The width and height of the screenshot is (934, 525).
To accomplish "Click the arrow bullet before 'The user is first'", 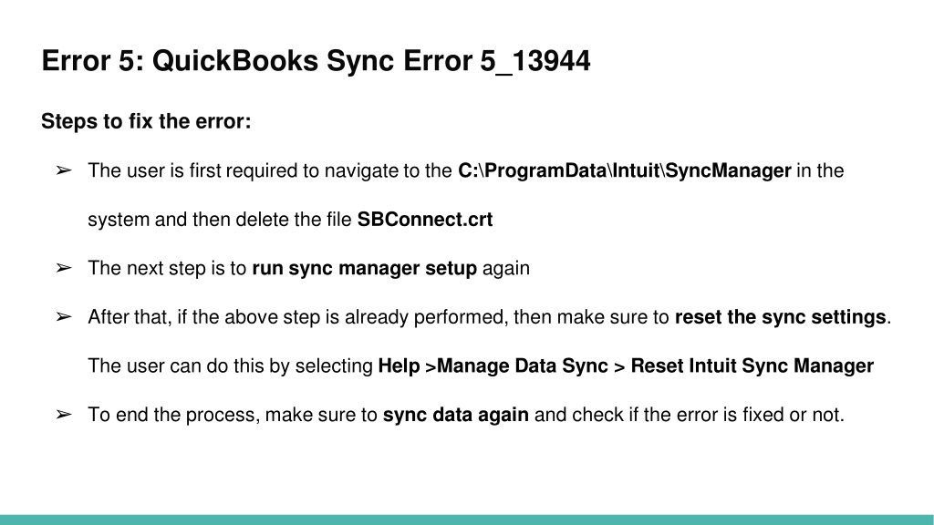I will 64,170.
